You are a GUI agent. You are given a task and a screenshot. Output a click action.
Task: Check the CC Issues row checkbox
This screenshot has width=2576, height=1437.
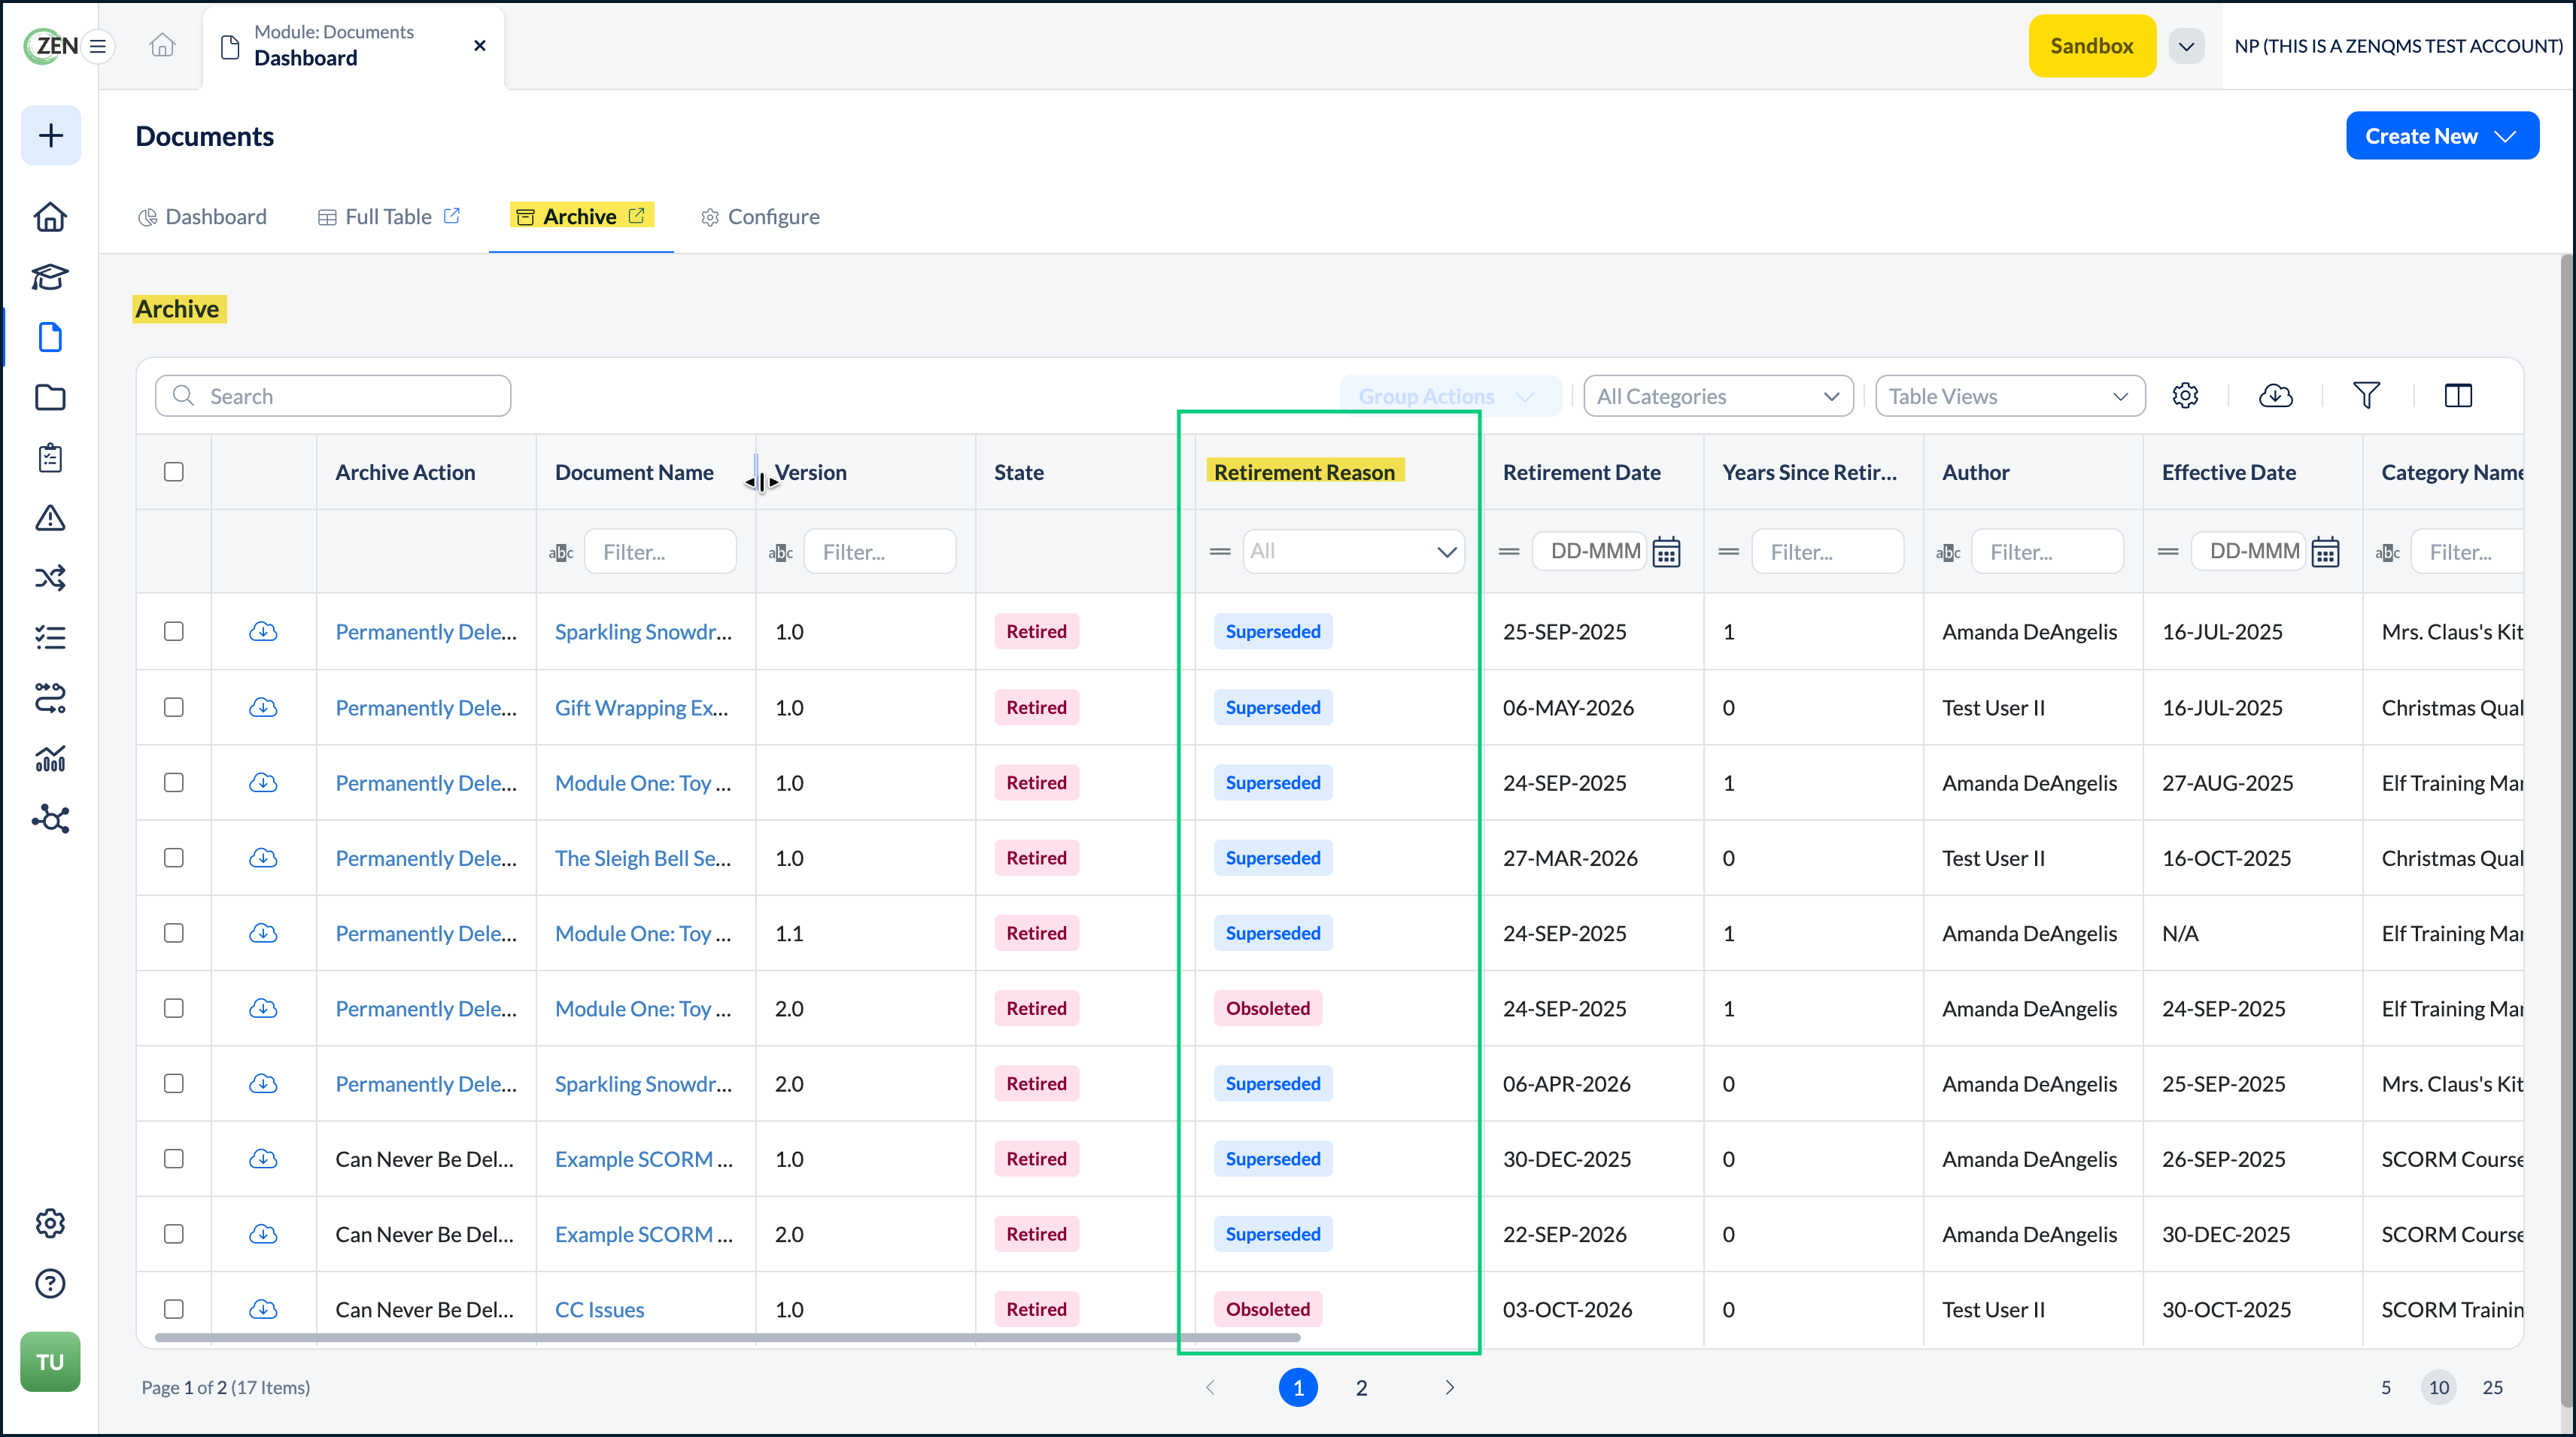point(174,1309)
